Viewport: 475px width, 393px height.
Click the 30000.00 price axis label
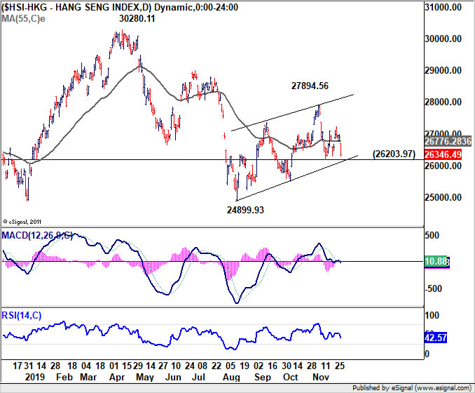click(x=443, y=39)
